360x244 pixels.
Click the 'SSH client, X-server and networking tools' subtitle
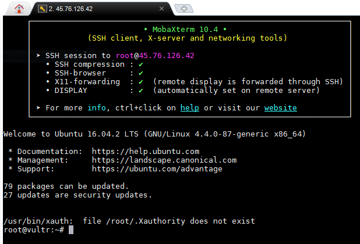tap(188, 38)
